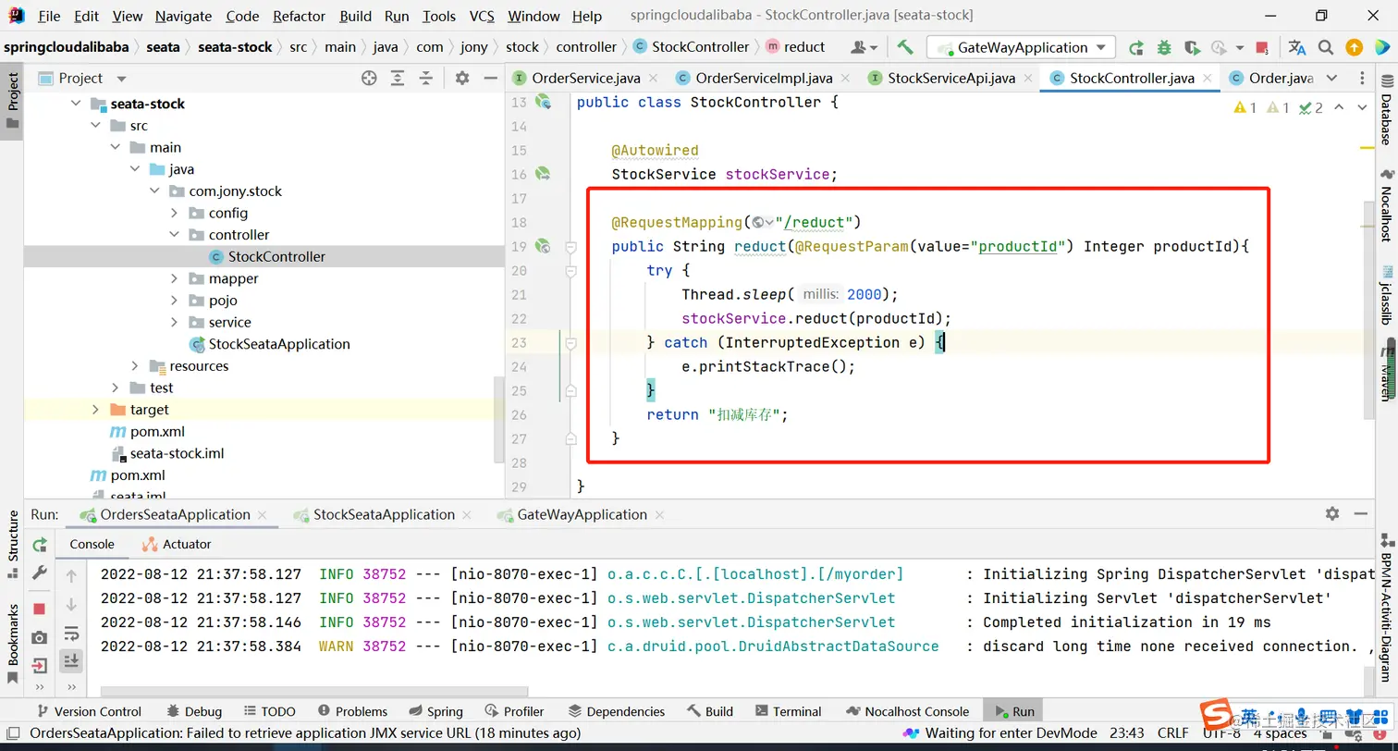Open the Refactor menu
The height and width of the screenshot is (751, 1398).
point(299,16)
